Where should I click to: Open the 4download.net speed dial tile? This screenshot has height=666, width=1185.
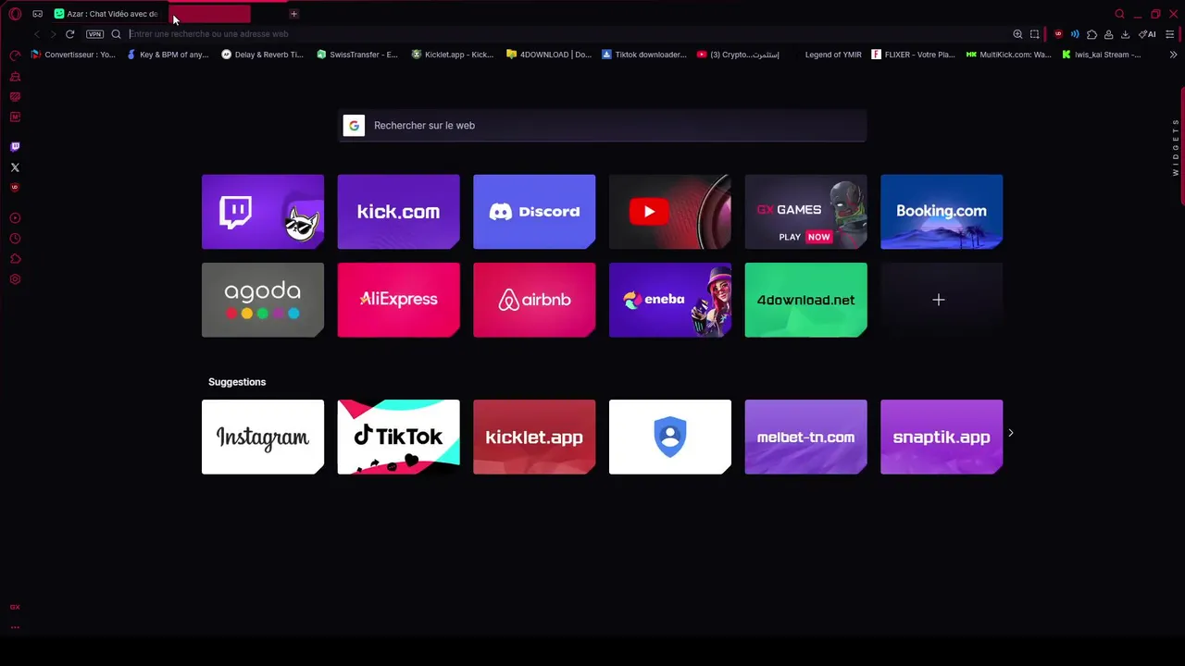(805, 300)
